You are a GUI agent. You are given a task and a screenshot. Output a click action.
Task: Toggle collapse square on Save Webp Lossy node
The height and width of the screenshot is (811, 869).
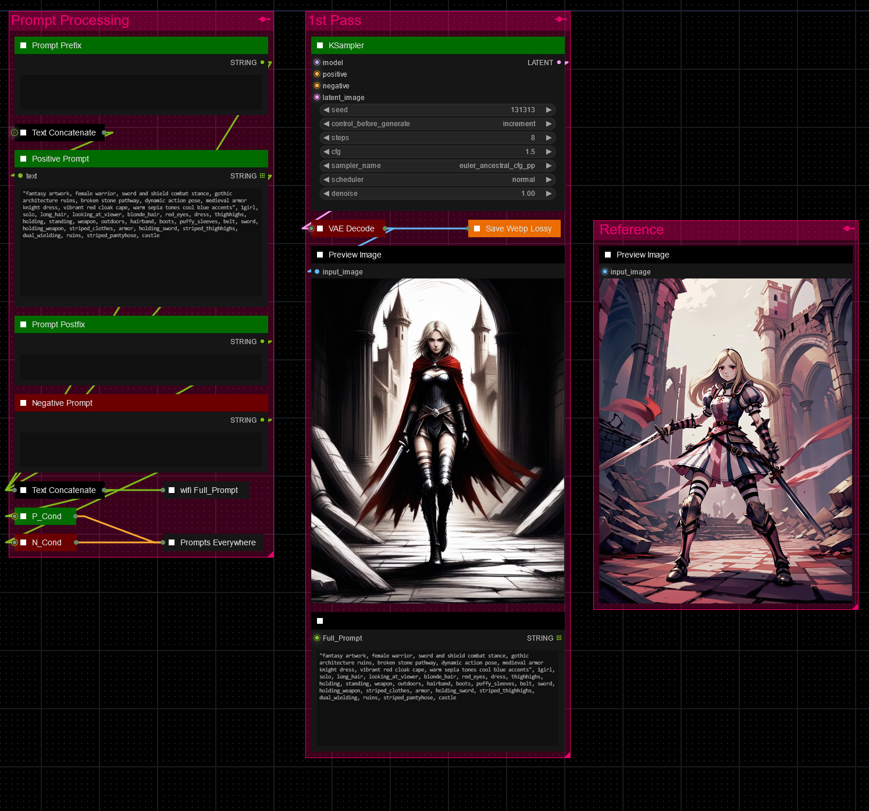pos(477,228)
